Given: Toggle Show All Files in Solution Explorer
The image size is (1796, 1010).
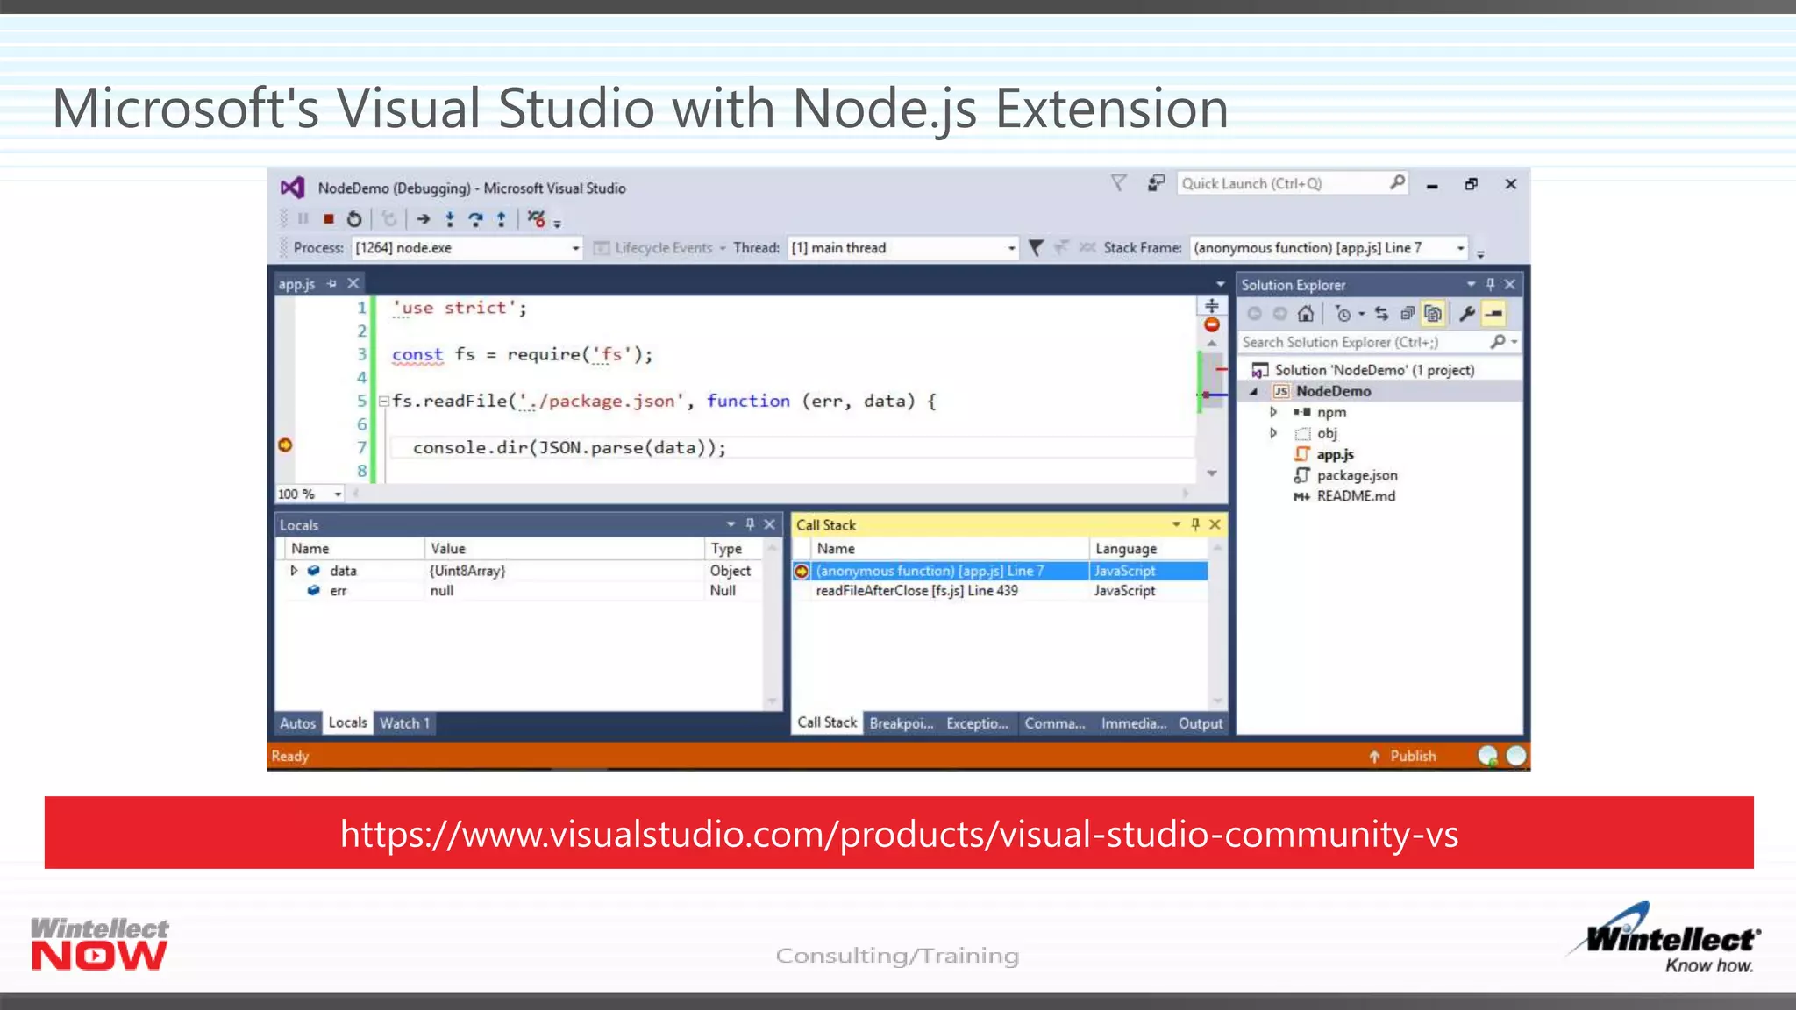Looking at the screenshot, I should (x=1433, y=314).
